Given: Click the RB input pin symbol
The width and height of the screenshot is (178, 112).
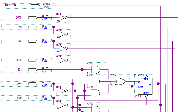Looking at the screenshot, I should pyautogui.click(x=33, y=41).
